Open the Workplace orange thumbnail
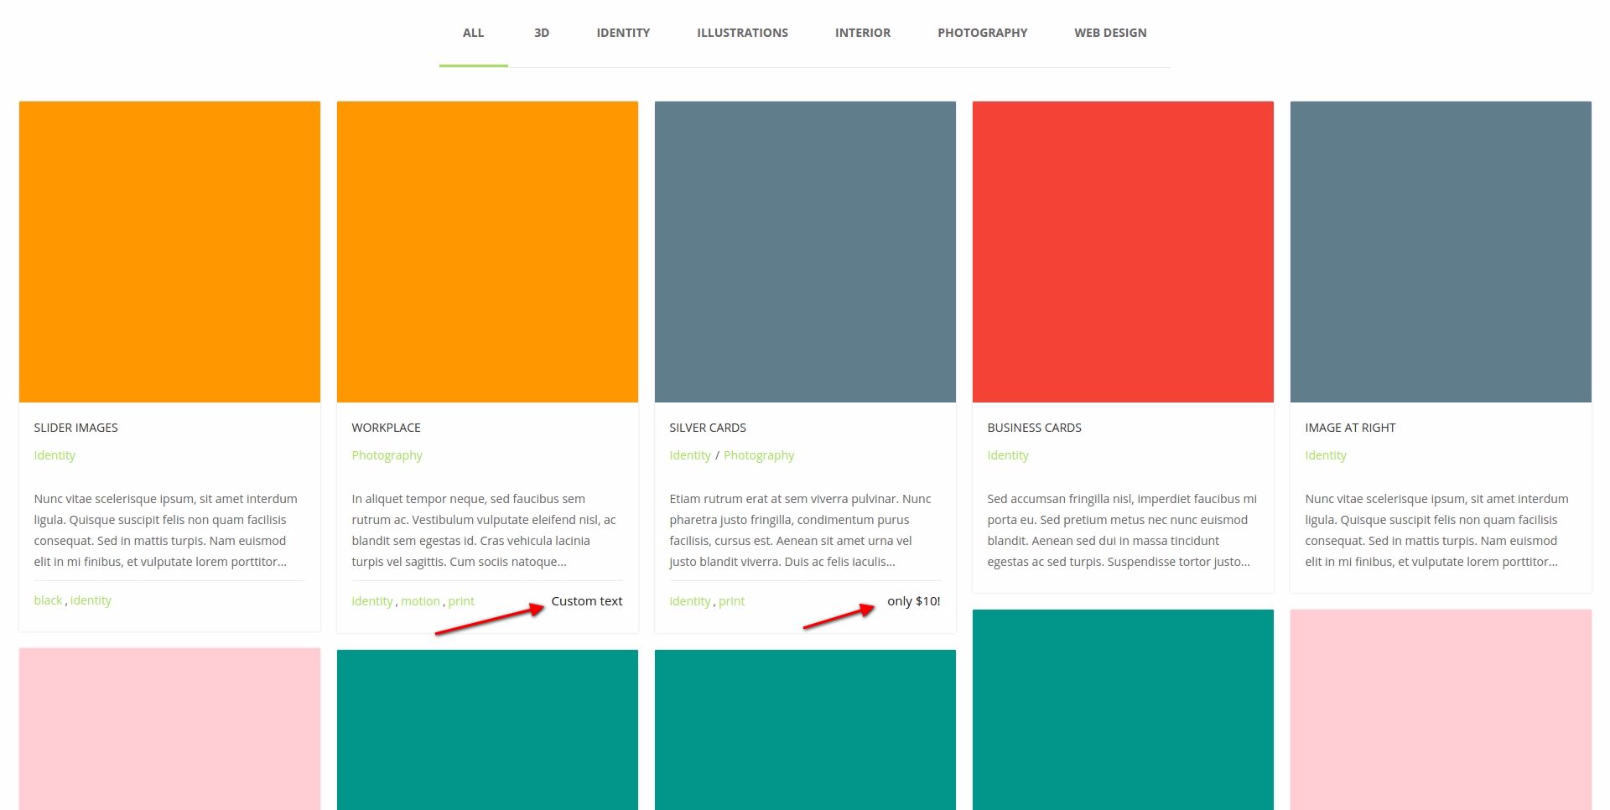Screen dimensions: 1610x810 487,252
